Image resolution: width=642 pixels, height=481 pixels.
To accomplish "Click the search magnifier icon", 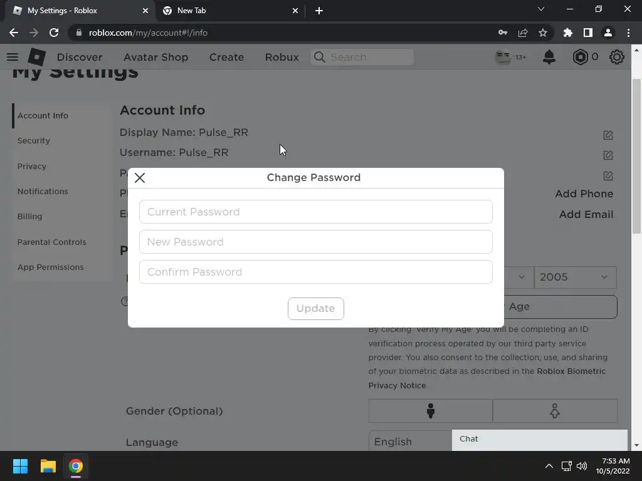I will [319, 57].
